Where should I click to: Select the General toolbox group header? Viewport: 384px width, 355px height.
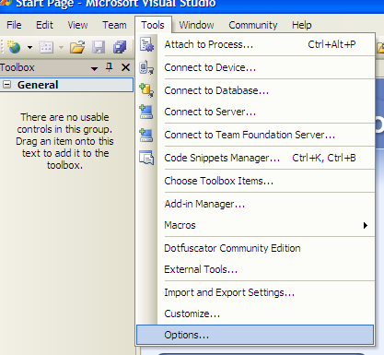[x=66, y=85]
